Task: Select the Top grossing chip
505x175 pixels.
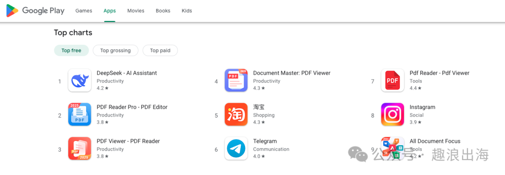Action: click(115, 50)
